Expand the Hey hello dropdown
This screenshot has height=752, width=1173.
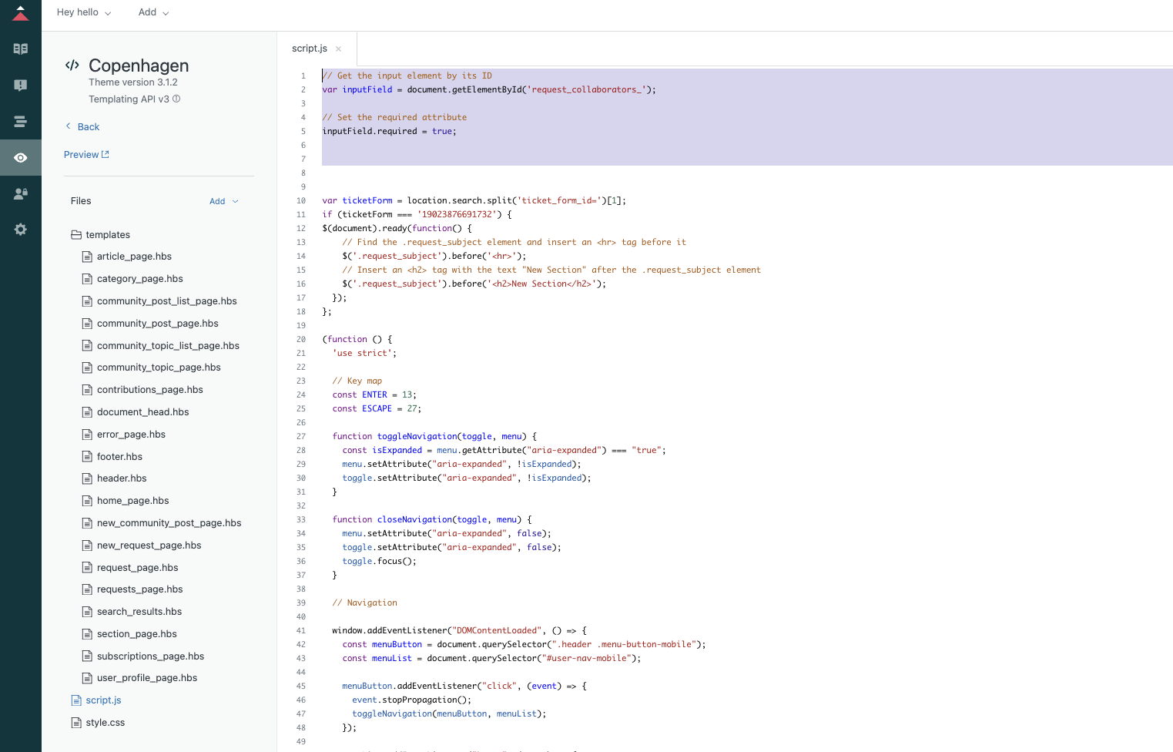[84, 12]
